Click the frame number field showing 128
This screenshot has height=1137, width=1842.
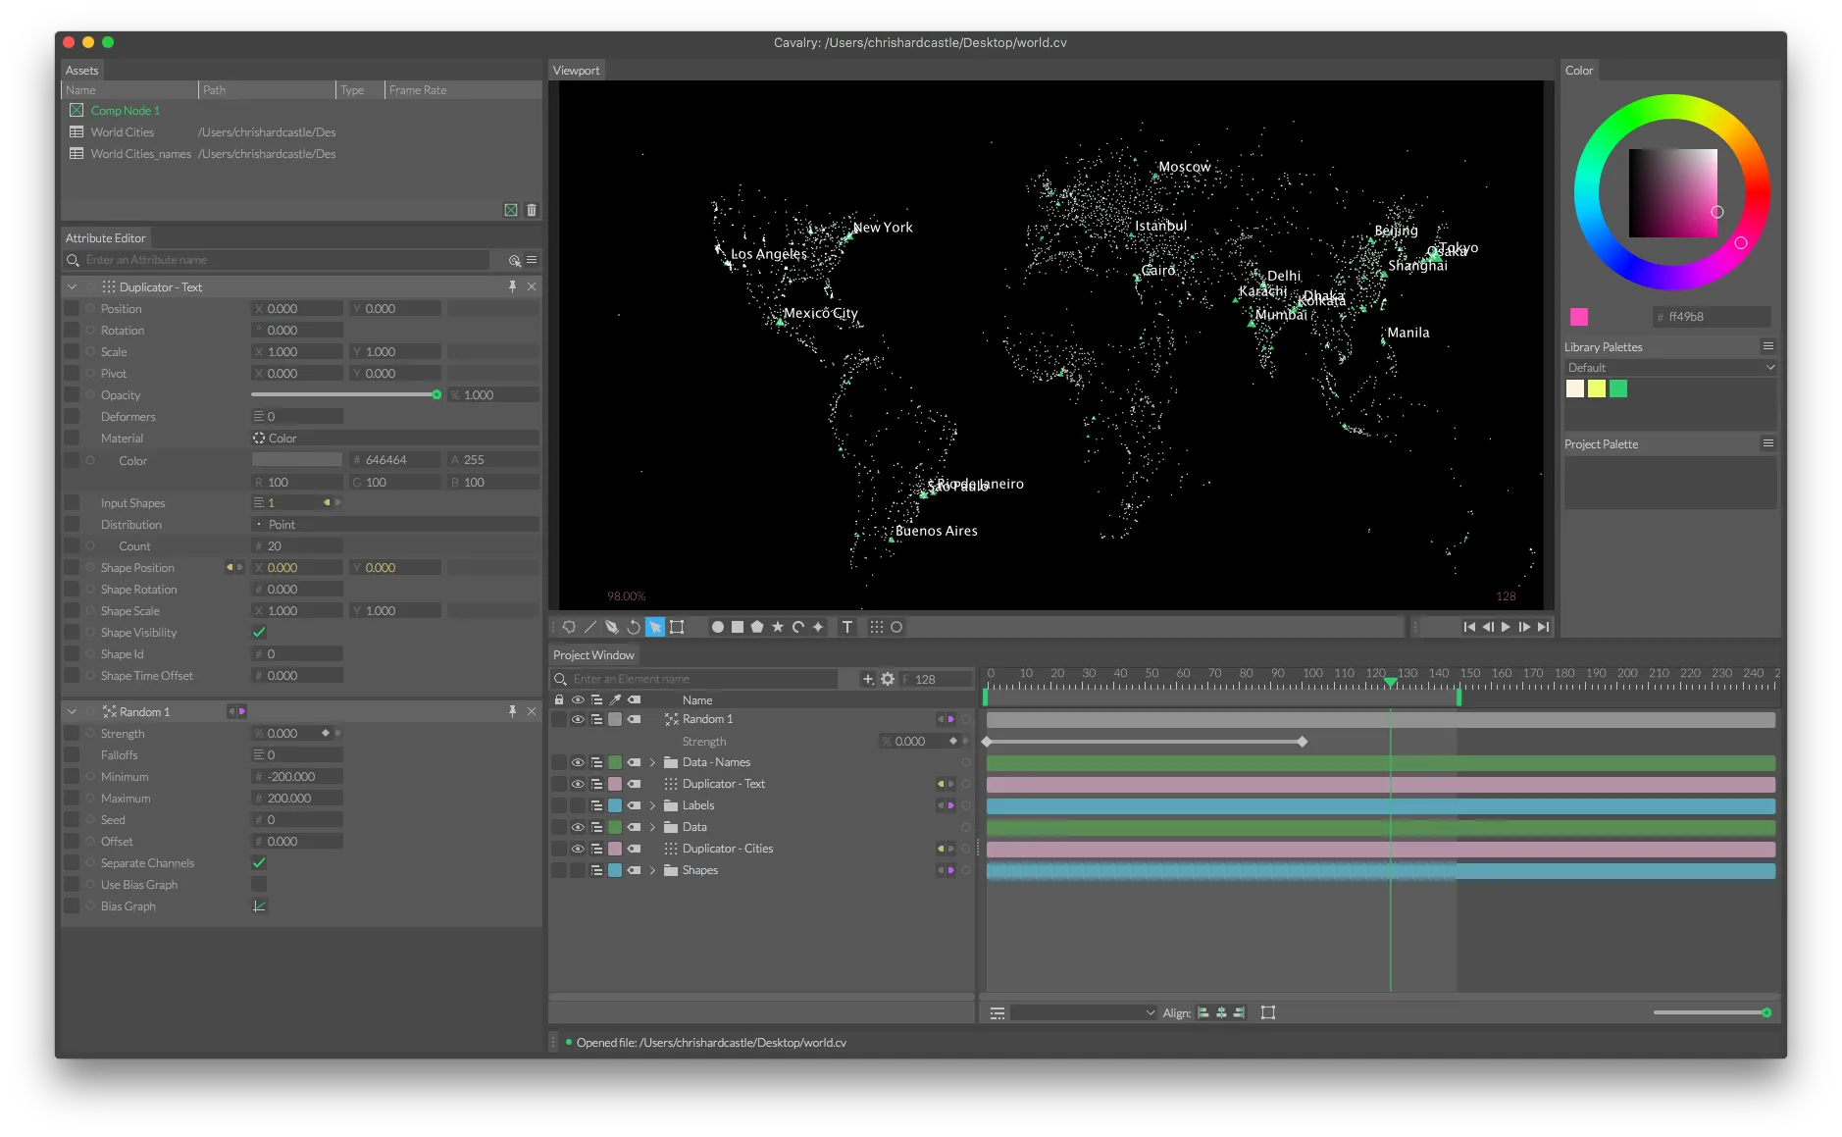point(925,679)
